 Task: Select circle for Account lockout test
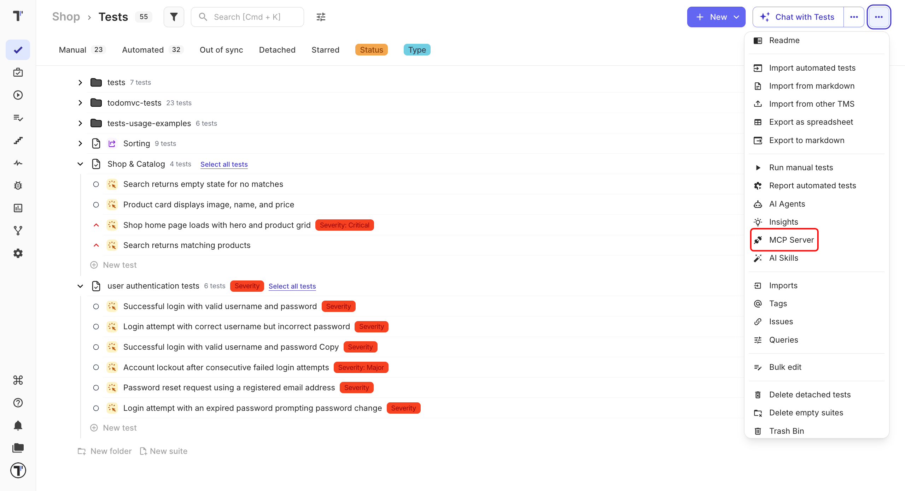tap(96, 367)
